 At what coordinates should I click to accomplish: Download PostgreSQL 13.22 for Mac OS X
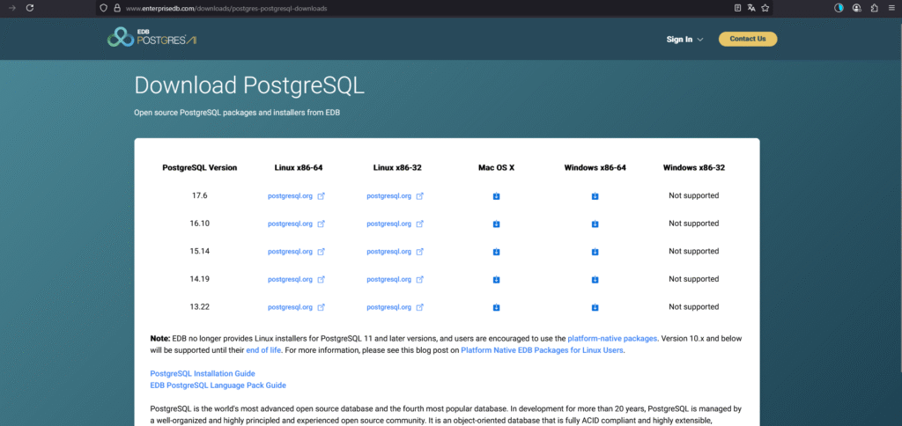point(496,307)
